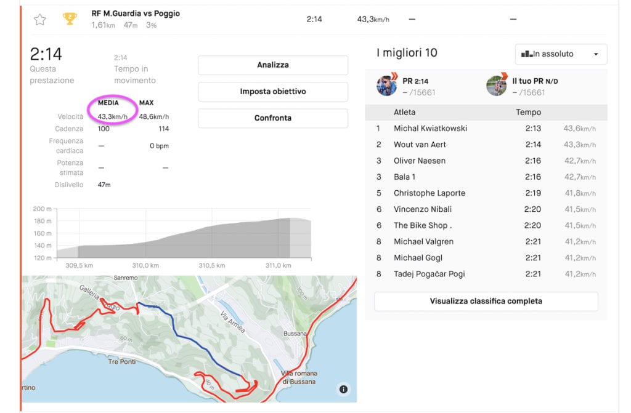Open the 'In assoluto' filter dropdown
This screenshot has height=413, width=631.
560,54
